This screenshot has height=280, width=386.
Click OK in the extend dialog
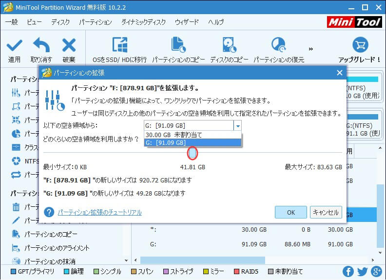[291, 212]
